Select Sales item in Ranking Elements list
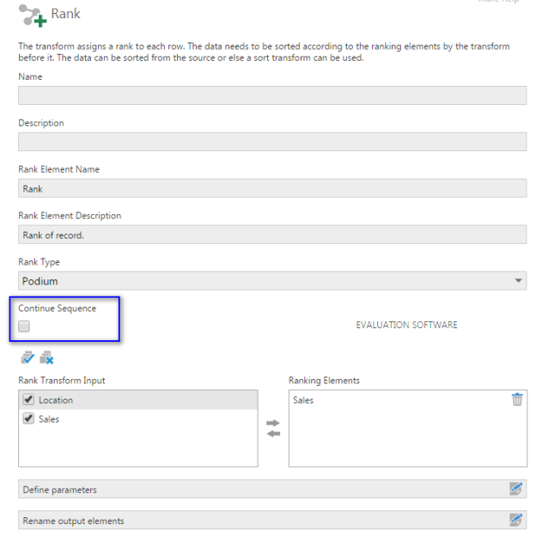Screen dimensions: 536x537 click(303, 400)
